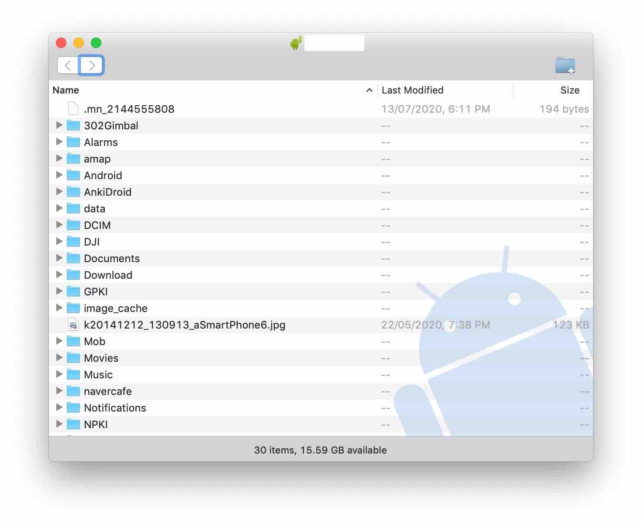Image resolution: width=642 pixels, height=526 pixels.
Task: Click the amap folder icon
Action: click(73, 159)
